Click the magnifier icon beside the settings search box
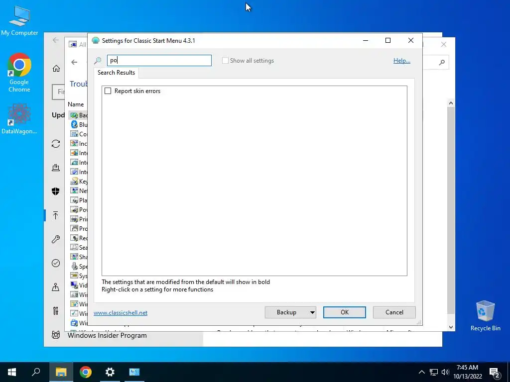The width and height of the screenshot is (510, 382). pos(98,60)
